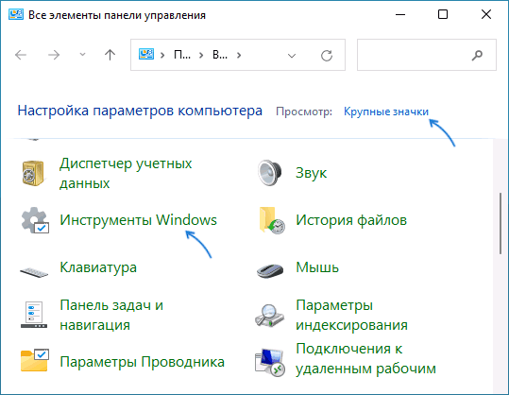Click the Sound speaker icon

point(270,173)
